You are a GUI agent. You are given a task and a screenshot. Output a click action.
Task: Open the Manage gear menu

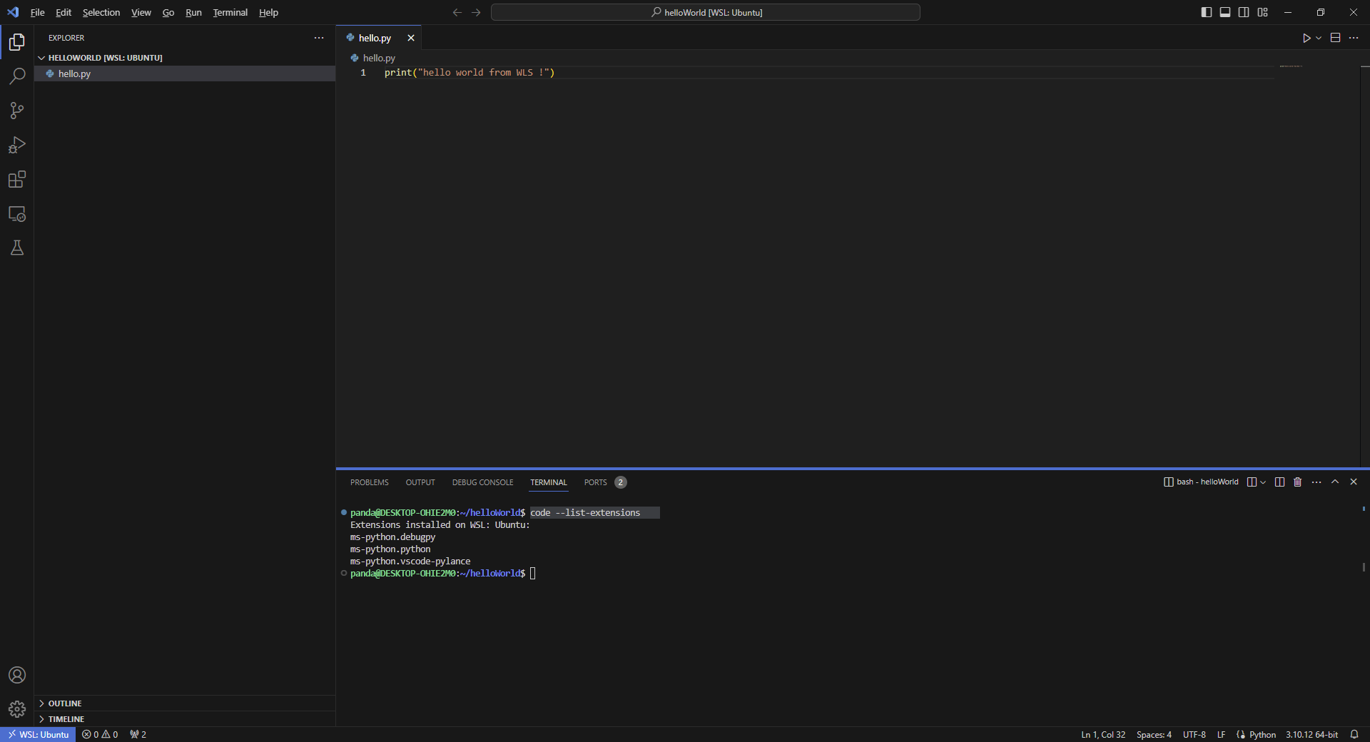17,709
